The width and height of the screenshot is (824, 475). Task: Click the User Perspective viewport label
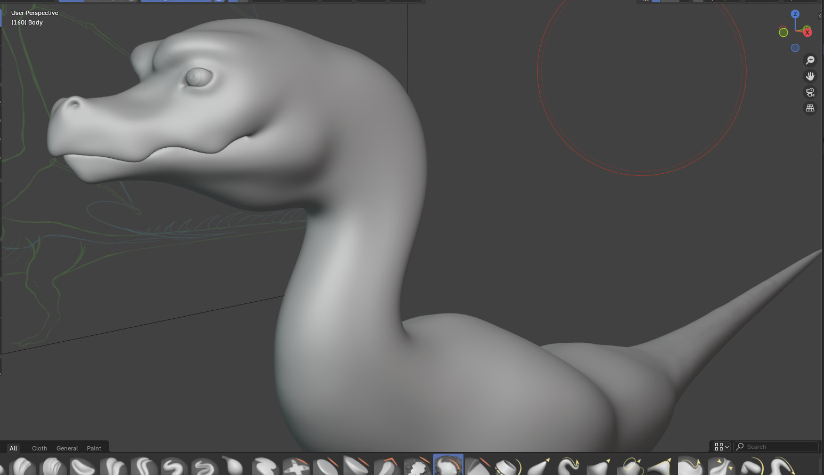35,13
